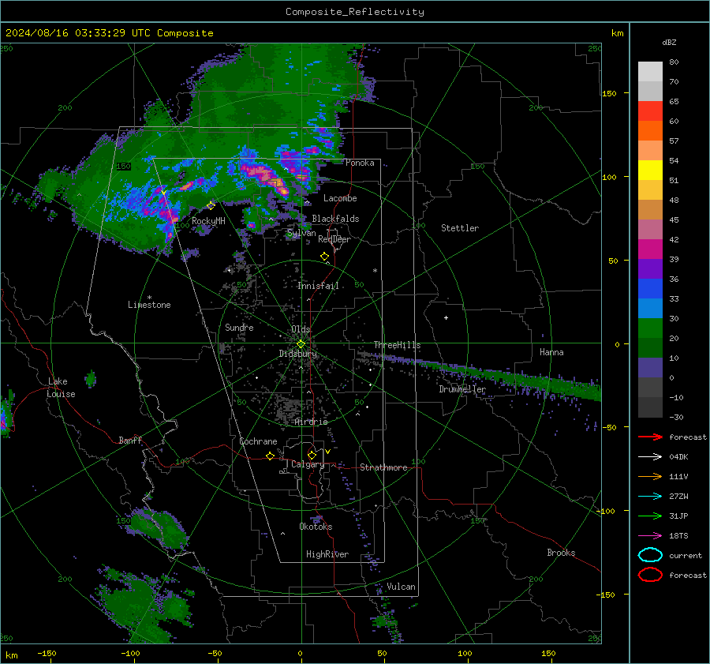Image resolution: width=710 pixels, height=664 pixels.
Task: Click the Sylvan label
Action: click(x=301, y=233)
